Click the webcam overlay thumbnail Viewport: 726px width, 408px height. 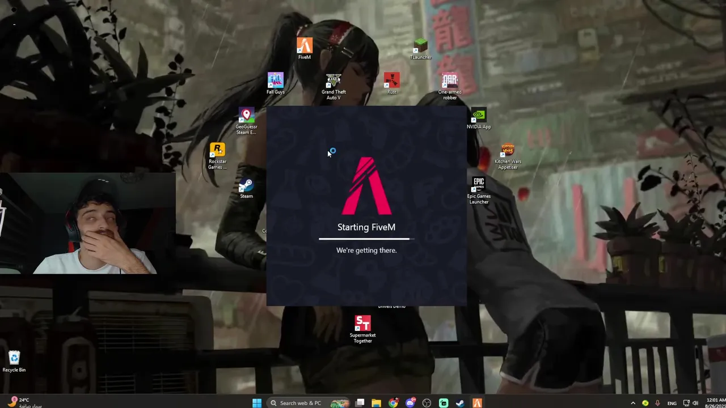click(88, 224)
